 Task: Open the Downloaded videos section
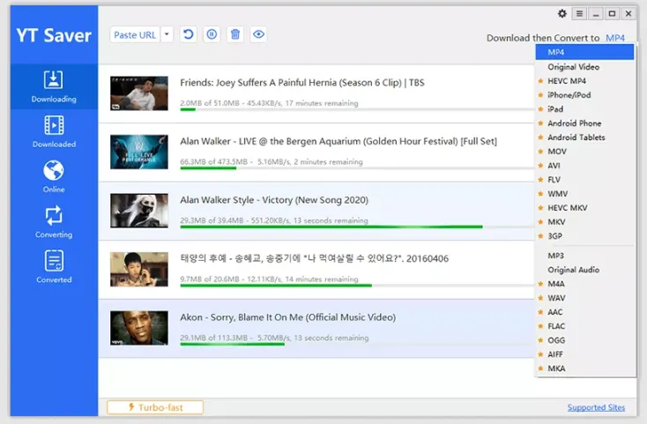(54, 132)
